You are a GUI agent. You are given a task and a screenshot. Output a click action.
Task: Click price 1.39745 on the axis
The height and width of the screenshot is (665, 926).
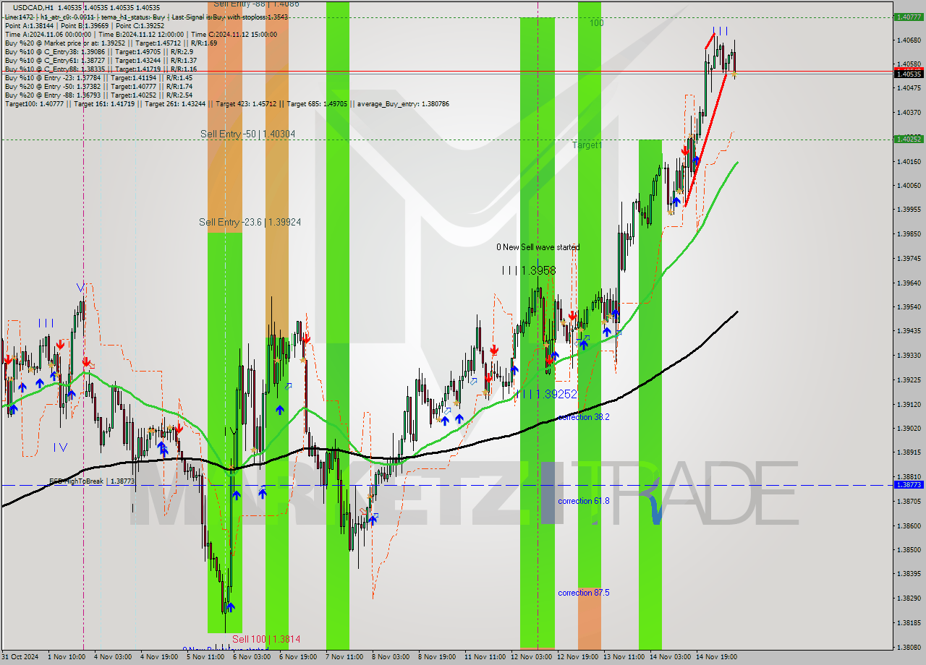909,258
